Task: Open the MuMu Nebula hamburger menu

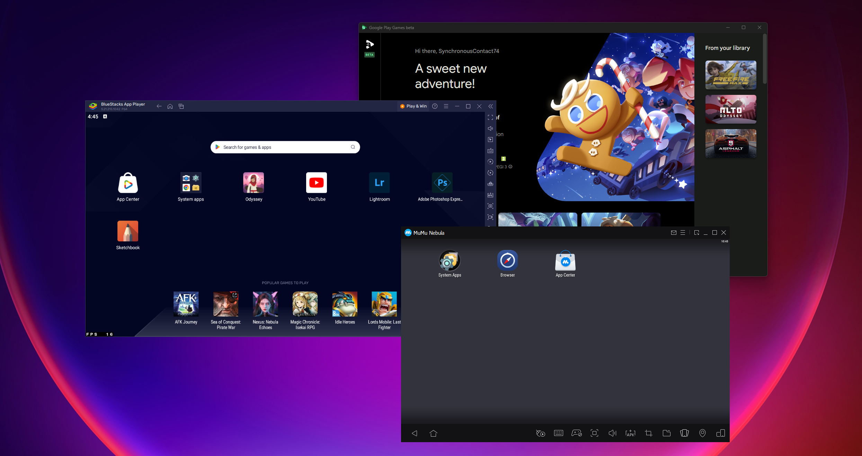Action: pyautogui.click(x=683, y=233)
